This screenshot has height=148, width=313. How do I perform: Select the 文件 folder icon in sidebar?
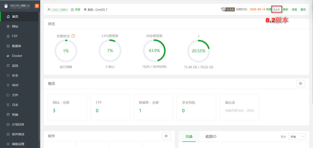pyautogui.click(x=8, y=95)
